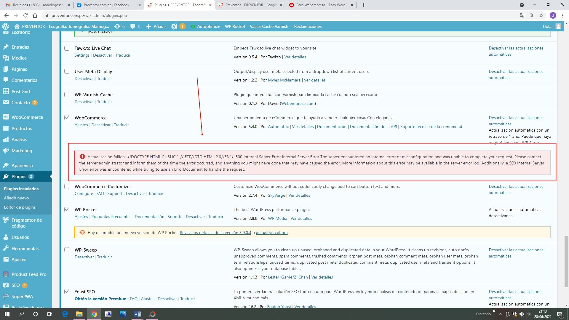Click Vaciar Cache Varnish in admin bar
Screen dimensions: 569x320
coord(269,26)
